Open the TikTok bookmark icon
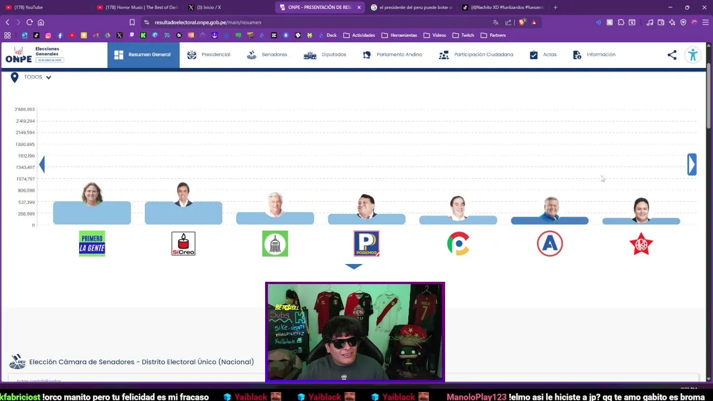The height and width of the screenshot is (401, 713). 36,35
